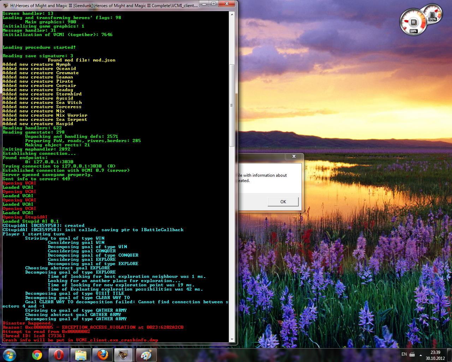
Task: Open the clock showing 23:39
Action: click(435, 355)
